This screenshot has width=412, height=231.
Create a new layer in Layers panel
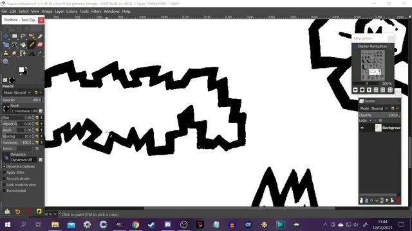pyautogui.click(x=361, y=200)
